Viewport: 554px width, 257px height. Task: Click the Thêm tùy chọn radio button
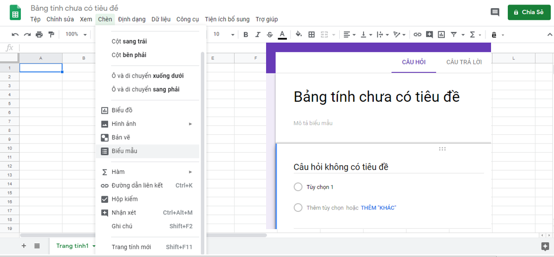pyautogui.click(x=298, y=208)
